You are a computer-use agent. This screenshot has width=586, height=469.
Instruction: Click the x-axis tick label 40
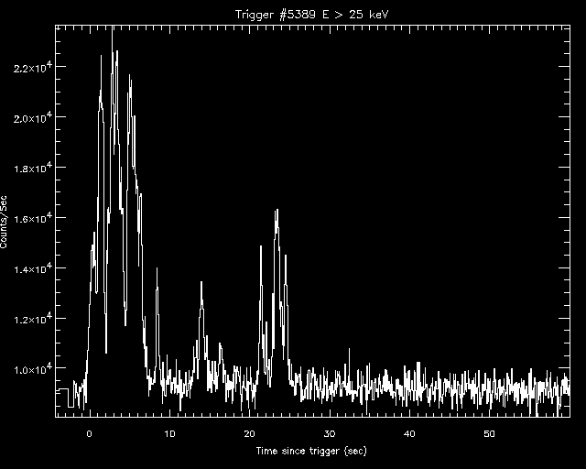click(x=409, y=434)
